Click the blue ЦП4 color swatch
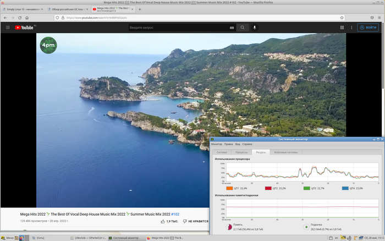 point(344,188)
